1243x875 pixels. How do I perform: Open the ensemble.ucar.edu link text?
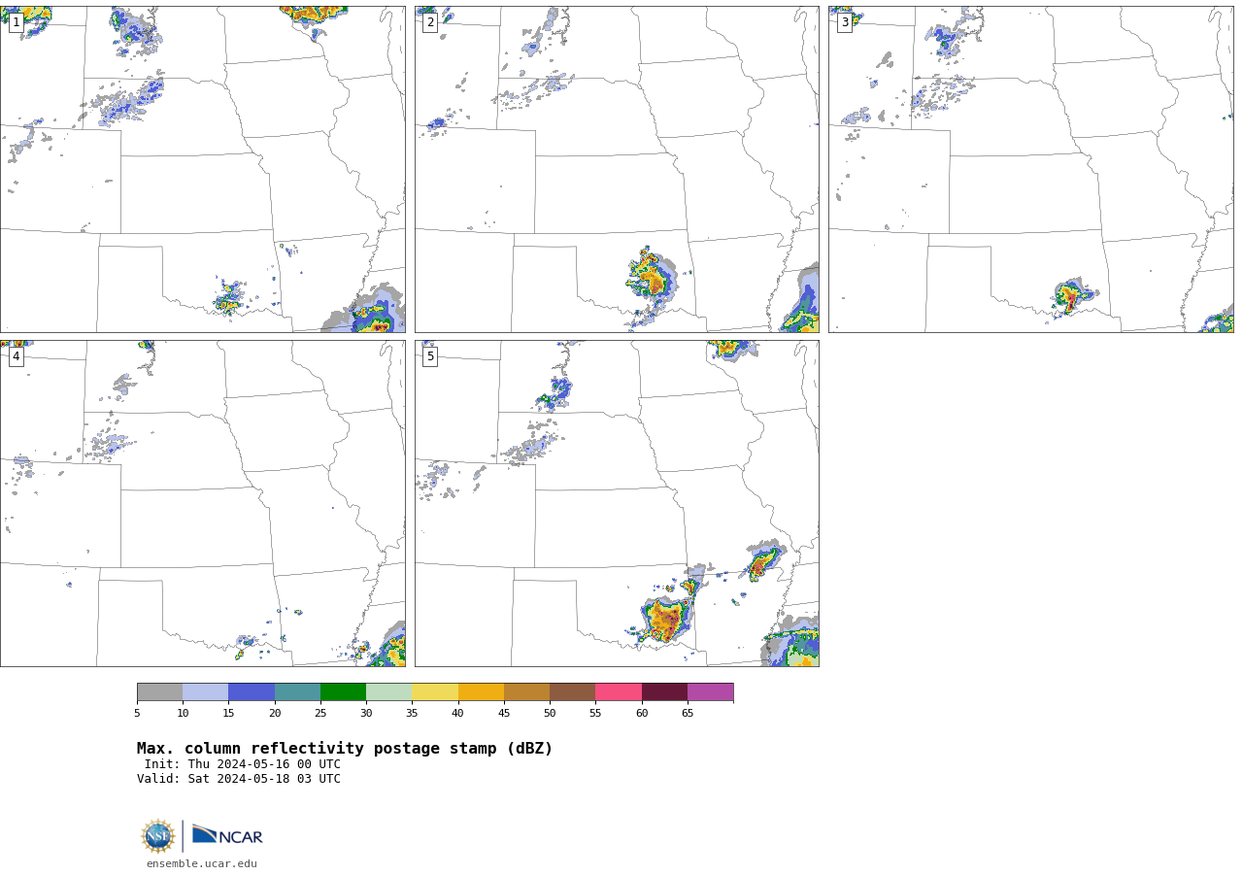tap(202, 863)
